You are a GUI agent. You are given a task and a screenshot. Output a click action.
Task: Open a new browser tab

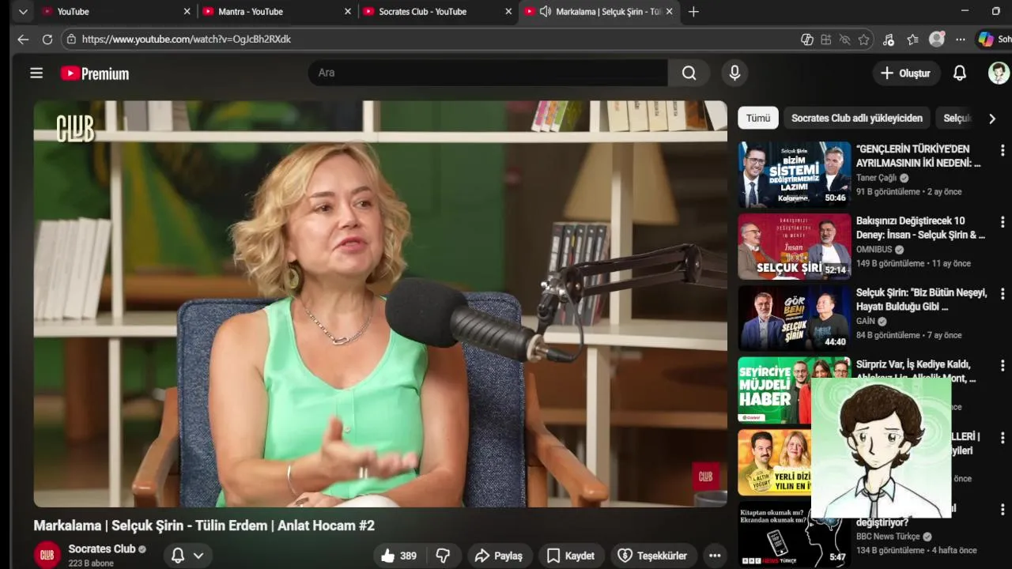coord(693,12)
